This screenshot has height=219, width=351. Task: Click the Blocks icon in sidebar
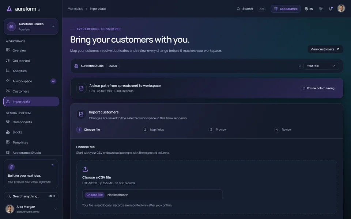click(8, 132)
